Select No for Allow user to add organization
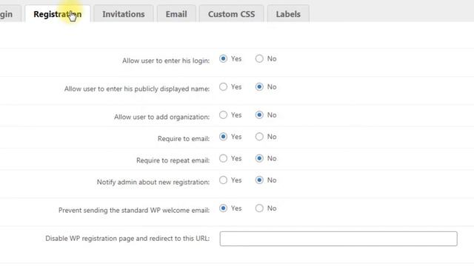The width and height of the screenshot is (474, 266). (x=259, y=115)
